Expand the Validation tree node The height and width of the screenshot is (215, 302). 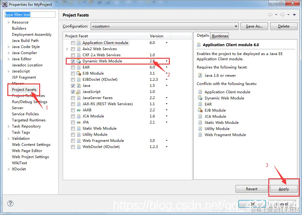click(x=9, y=139)
